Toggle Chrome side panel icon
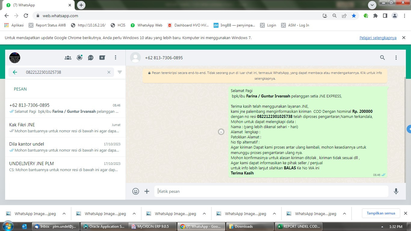411x231 pixels. [385, 16]
